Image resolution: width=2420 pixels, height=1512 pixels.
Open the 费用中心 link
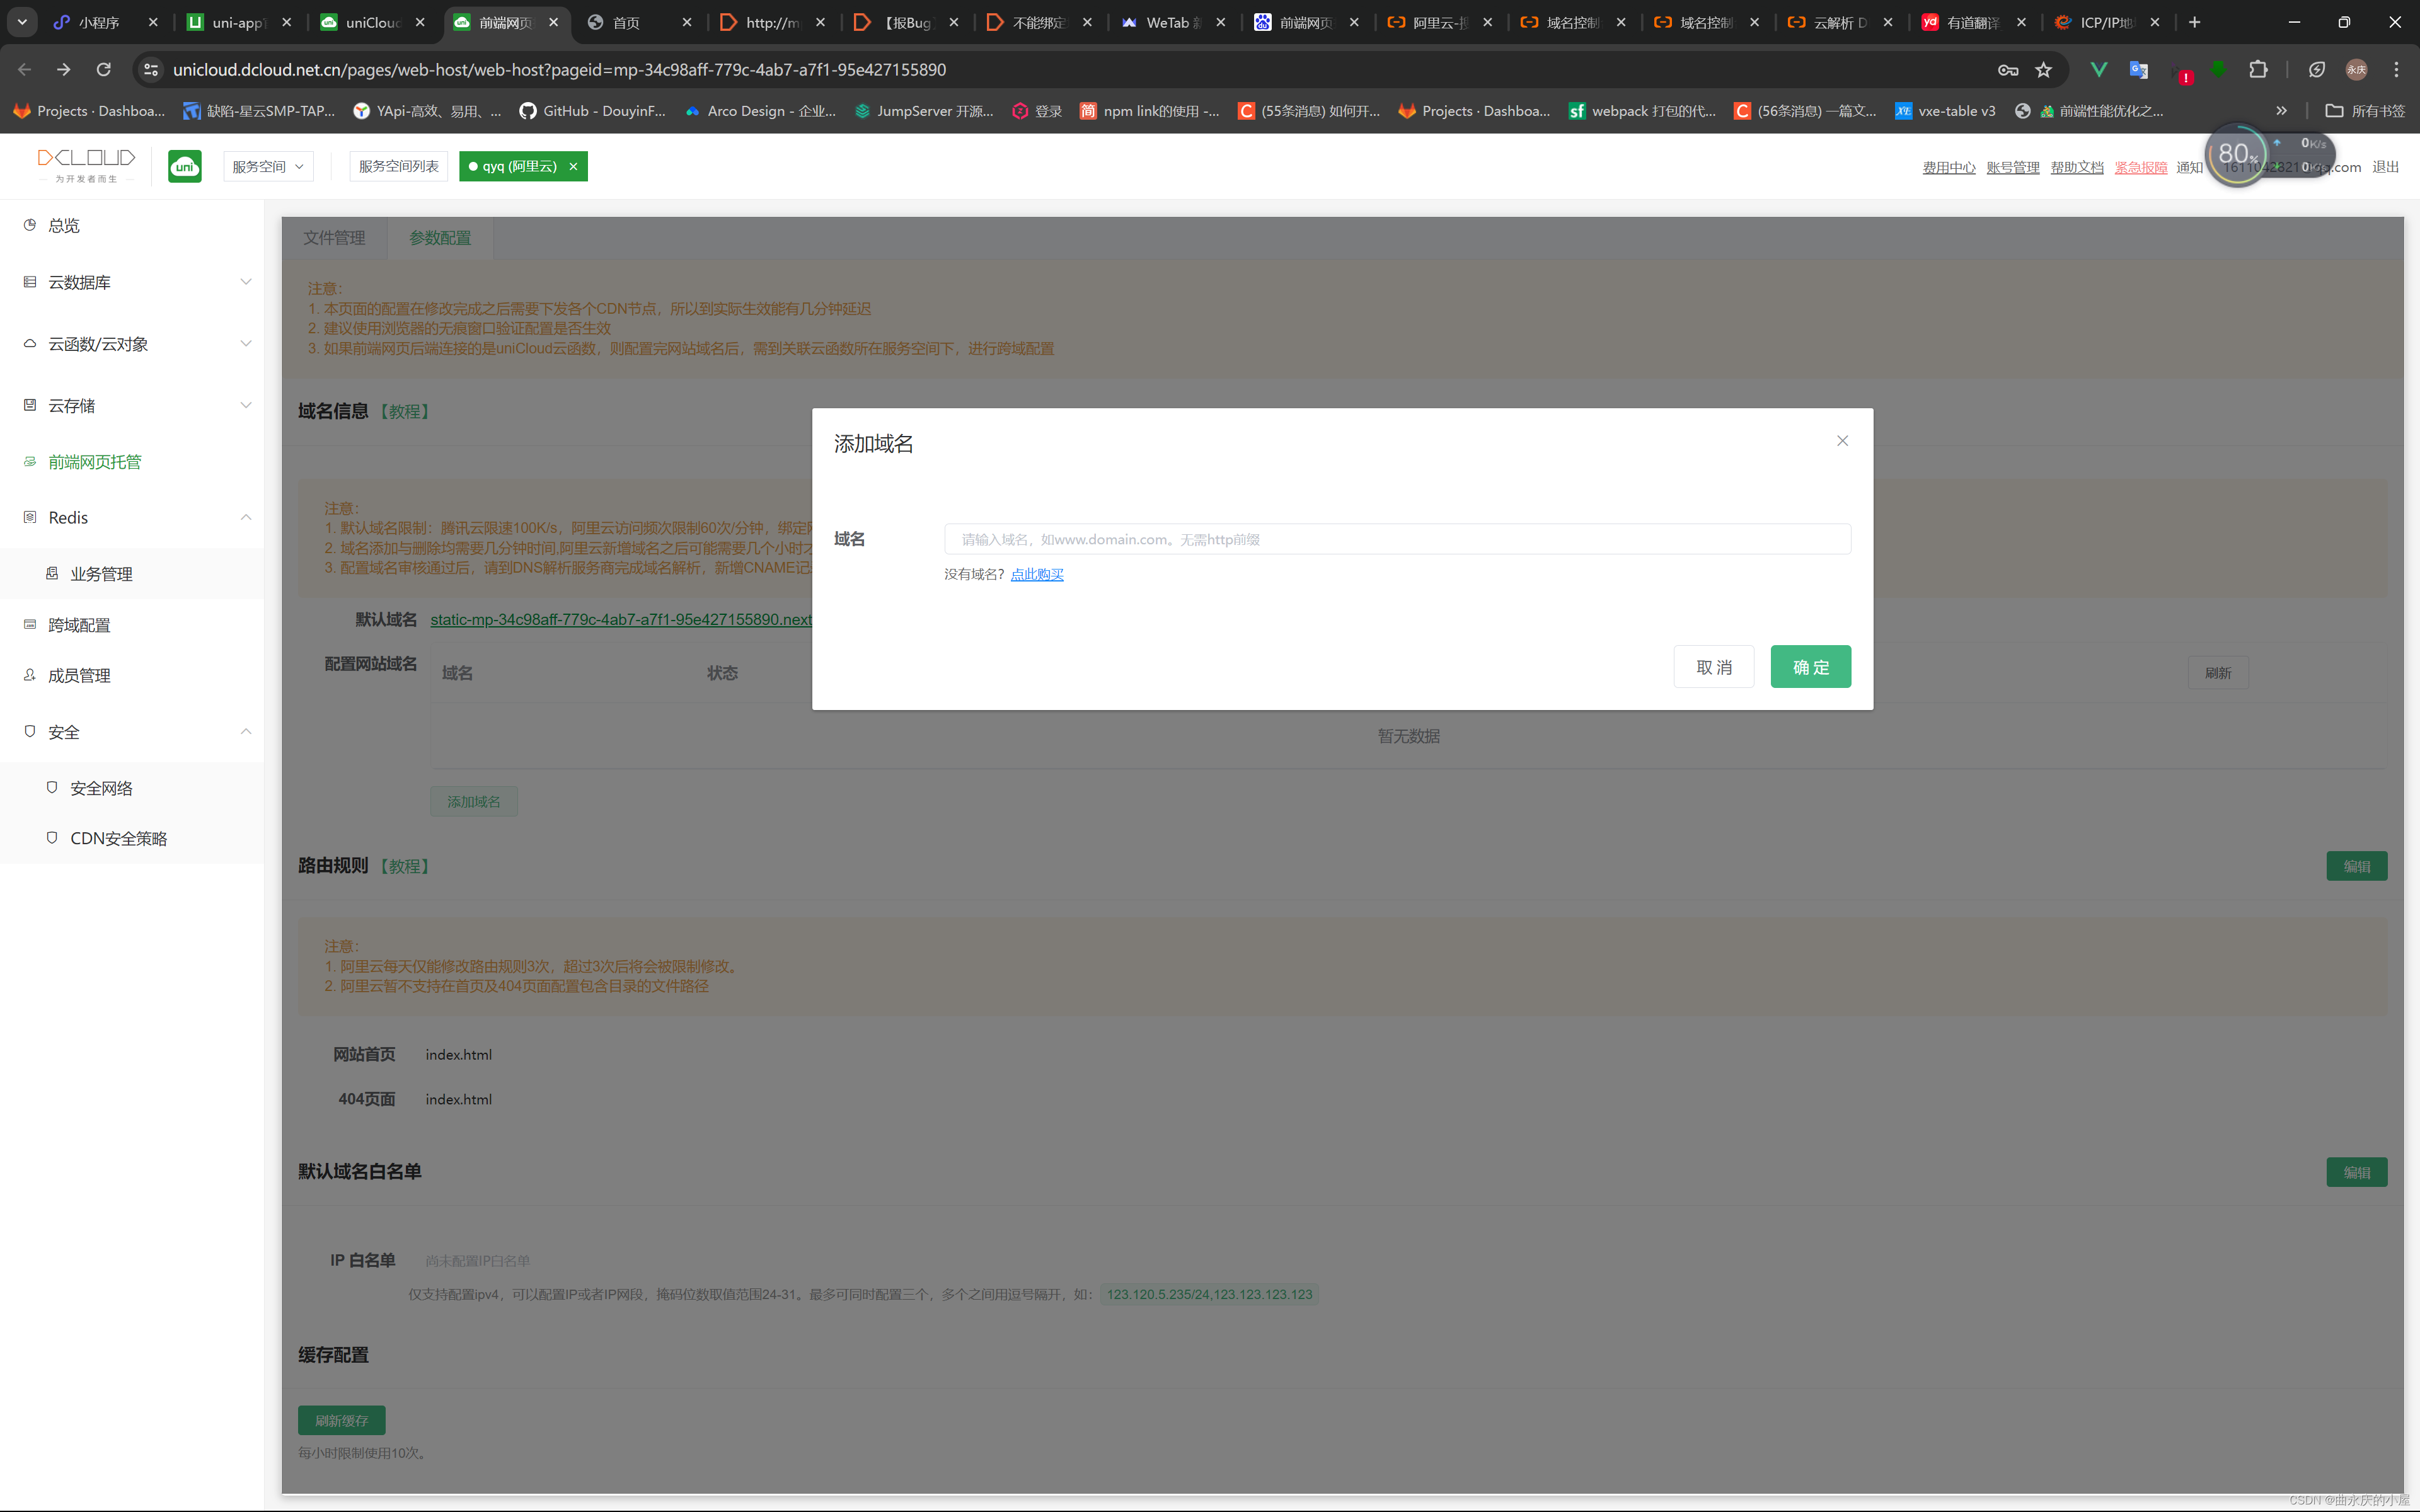(1949, 167)
